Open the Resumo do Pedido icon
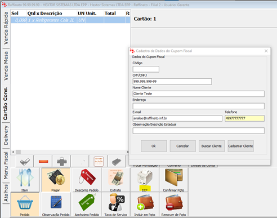Image resolution: width=277 pixels, height=218 pixels. 99,161
